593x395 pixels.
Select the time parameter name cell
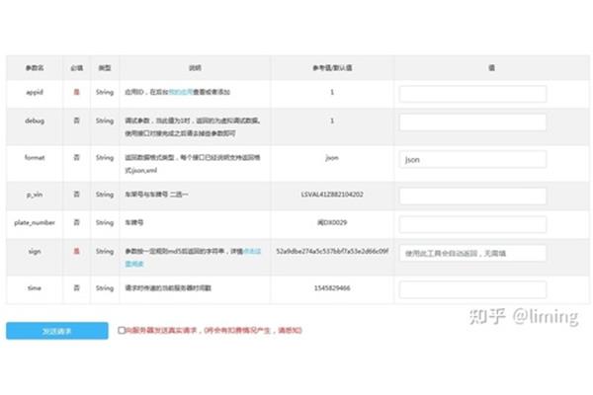35,288
